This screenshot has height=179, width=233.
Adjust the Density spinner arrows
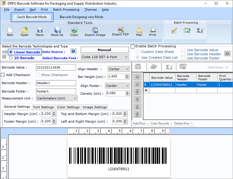pos(127,93)
